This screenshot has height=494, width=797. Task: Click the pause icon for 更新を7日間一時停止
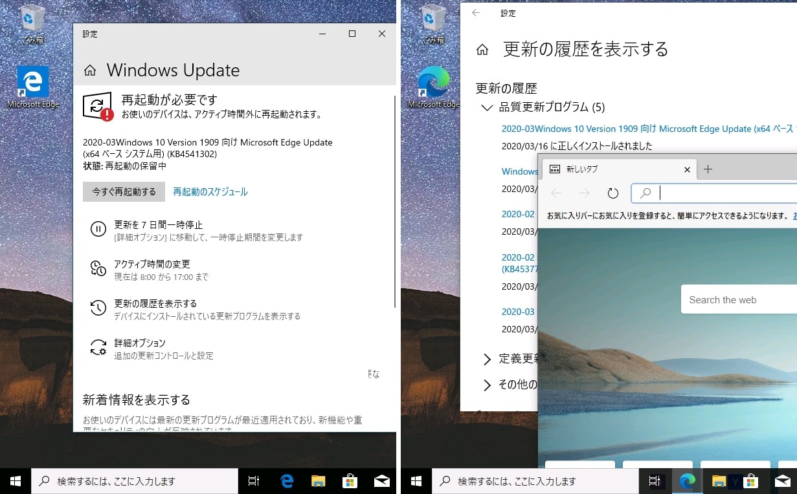(x=98, y=229)
